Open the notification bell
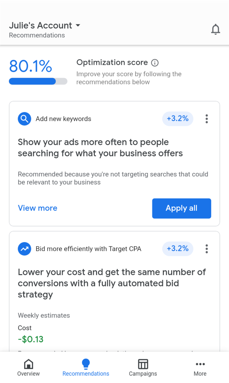229x383 pixels. click(216, 29)
